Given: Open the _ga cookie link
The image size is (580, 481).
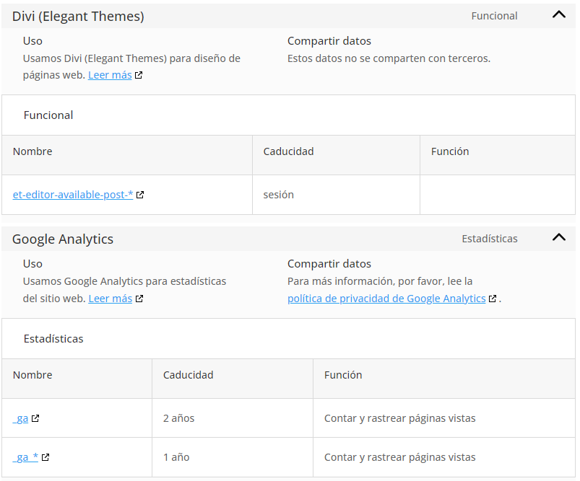Looking at the screenshot, I should pos(20,418).
